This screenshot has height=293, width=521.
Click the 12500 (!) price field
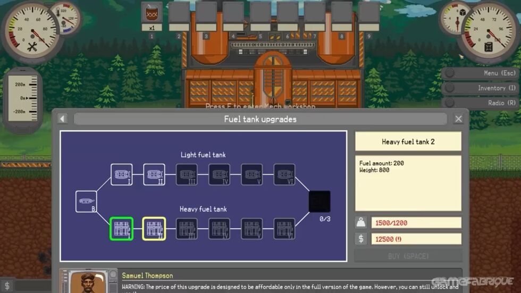coord(416,239)
